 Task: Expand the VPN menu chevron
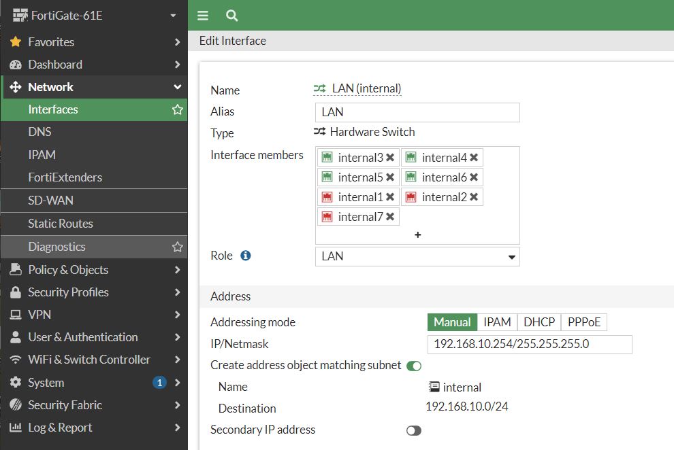tap(177, 315)
